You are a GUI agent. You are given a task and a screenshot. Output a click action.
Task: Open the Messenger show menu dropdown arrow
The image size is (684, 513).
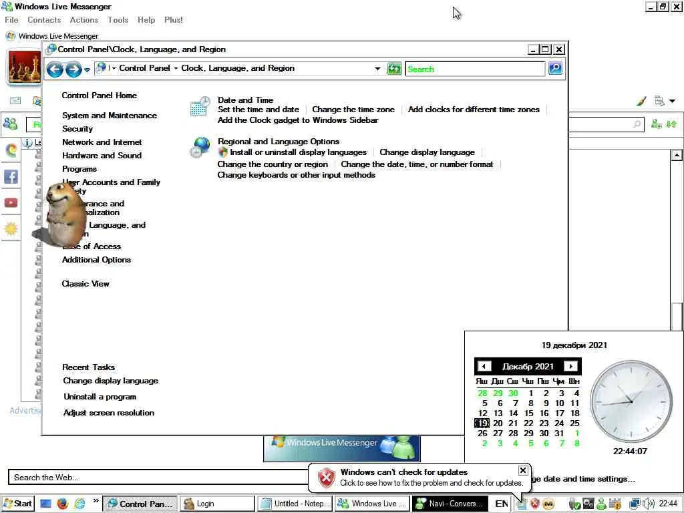pyautogui.click(x=672, y=102)
